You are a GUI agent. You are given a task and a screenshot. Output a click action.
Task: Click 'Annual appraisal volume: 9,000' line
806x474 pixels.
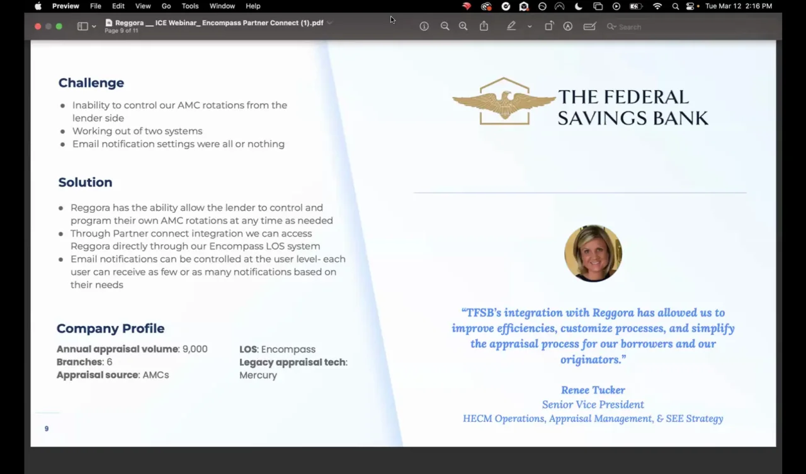(x=132, y=349)
